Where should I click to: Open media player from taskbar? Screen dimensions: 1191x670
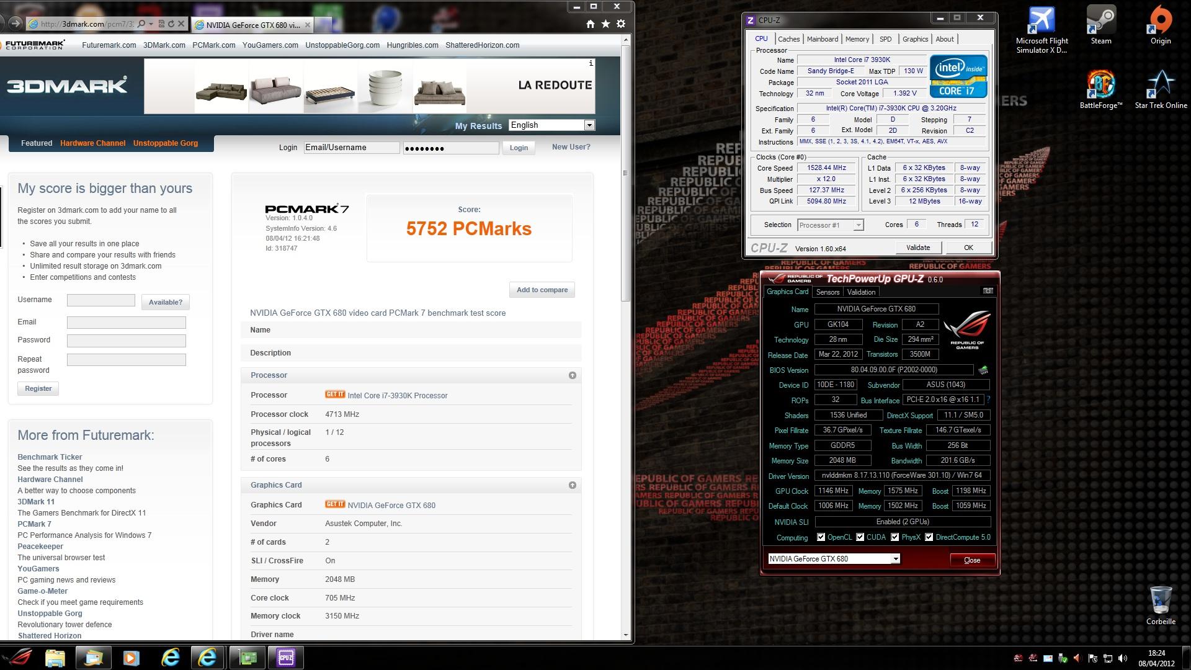131,658
